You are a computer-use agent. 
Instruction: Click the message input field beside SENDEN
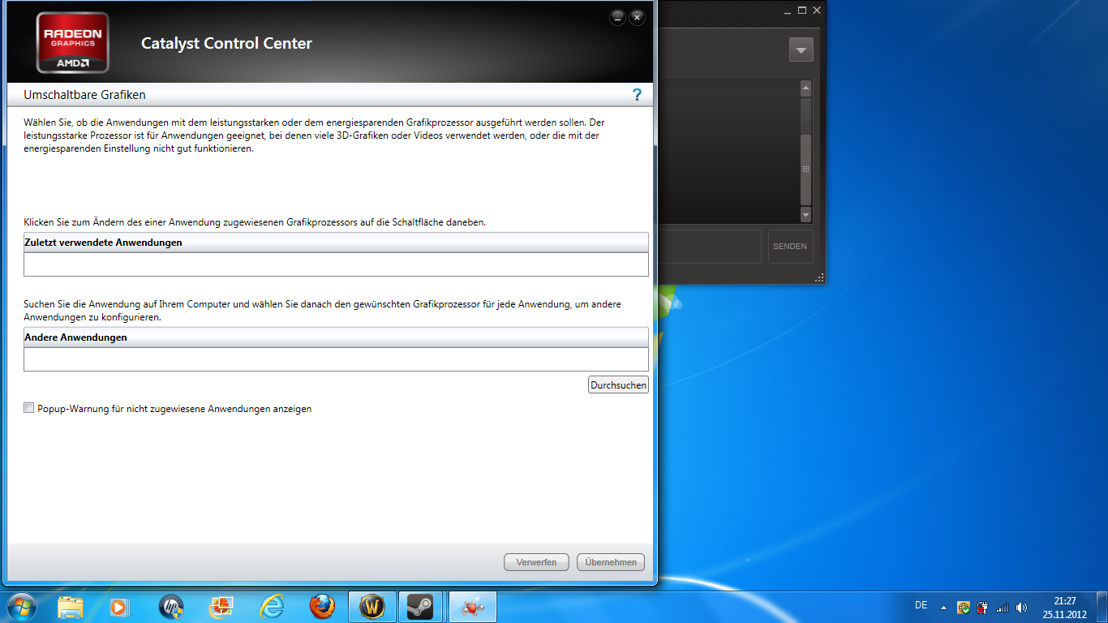click(x=711, y=247)
